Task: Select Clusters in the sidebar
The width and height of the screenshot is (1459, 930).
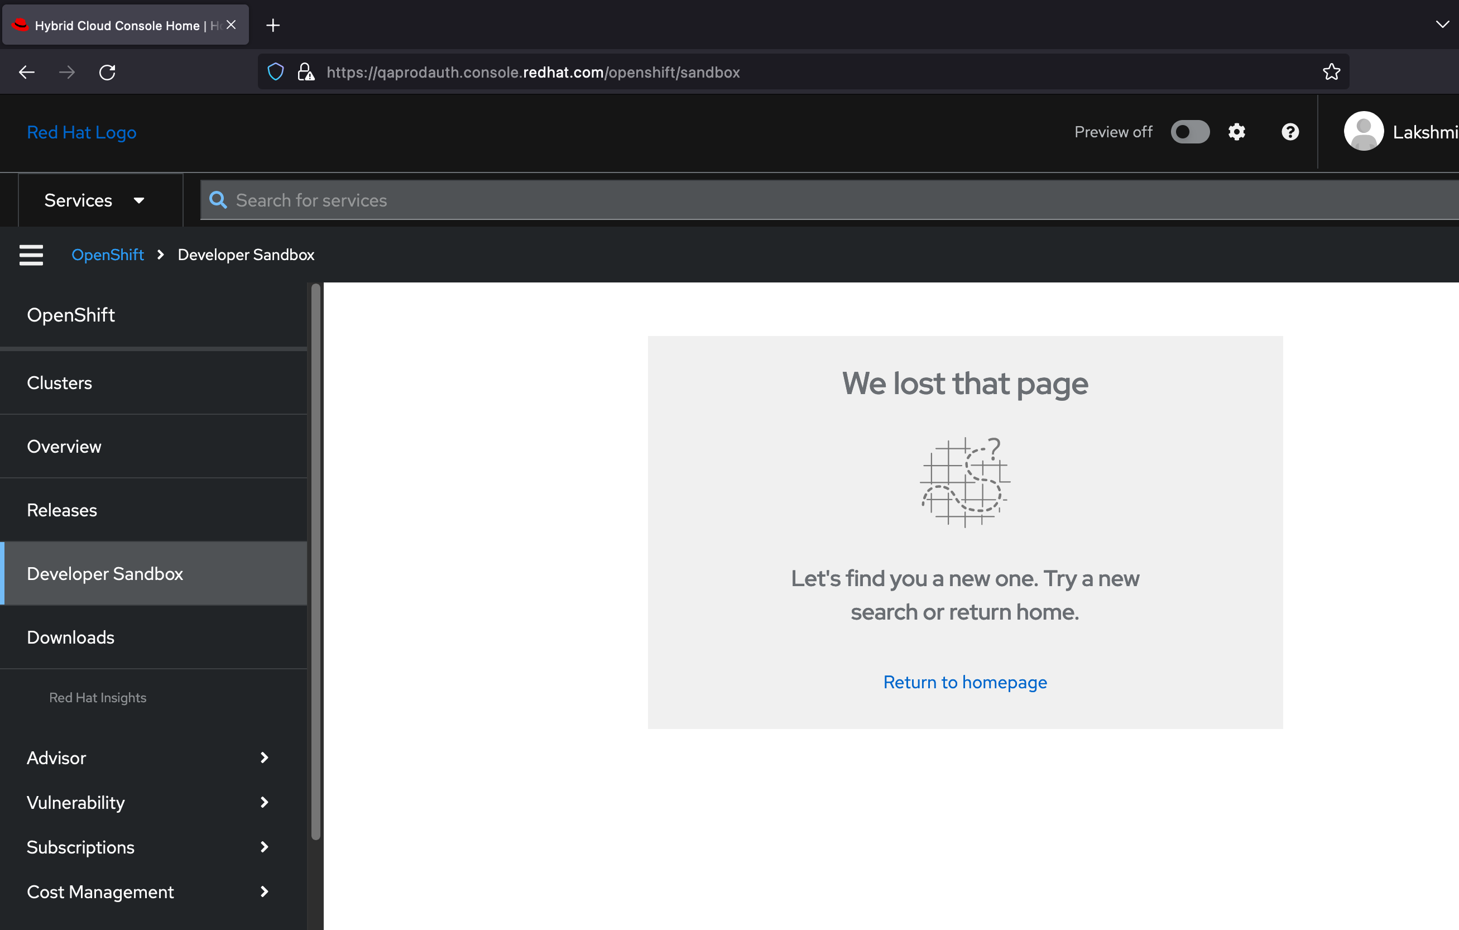Action: 59,383
